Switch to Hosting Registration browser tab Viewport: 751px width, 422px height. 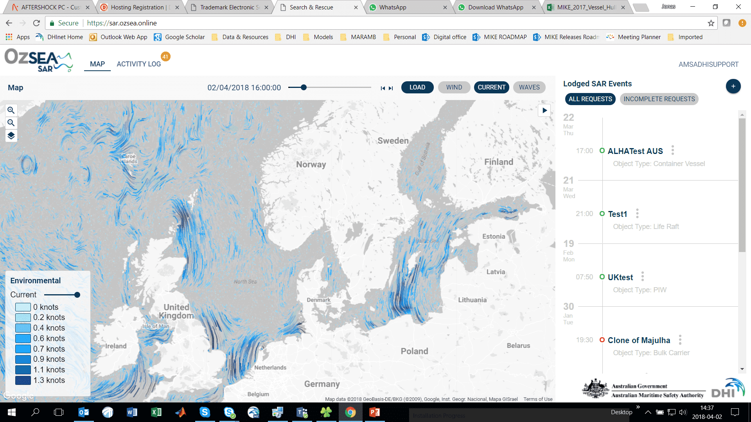point(139,7)
